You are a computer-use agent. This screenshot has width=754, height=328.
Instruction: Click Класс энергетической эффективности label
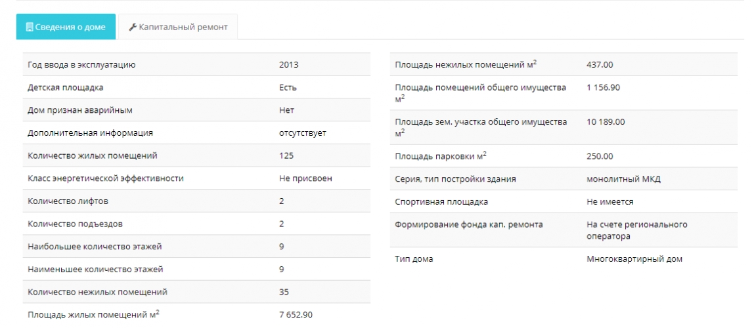[106, 178]
